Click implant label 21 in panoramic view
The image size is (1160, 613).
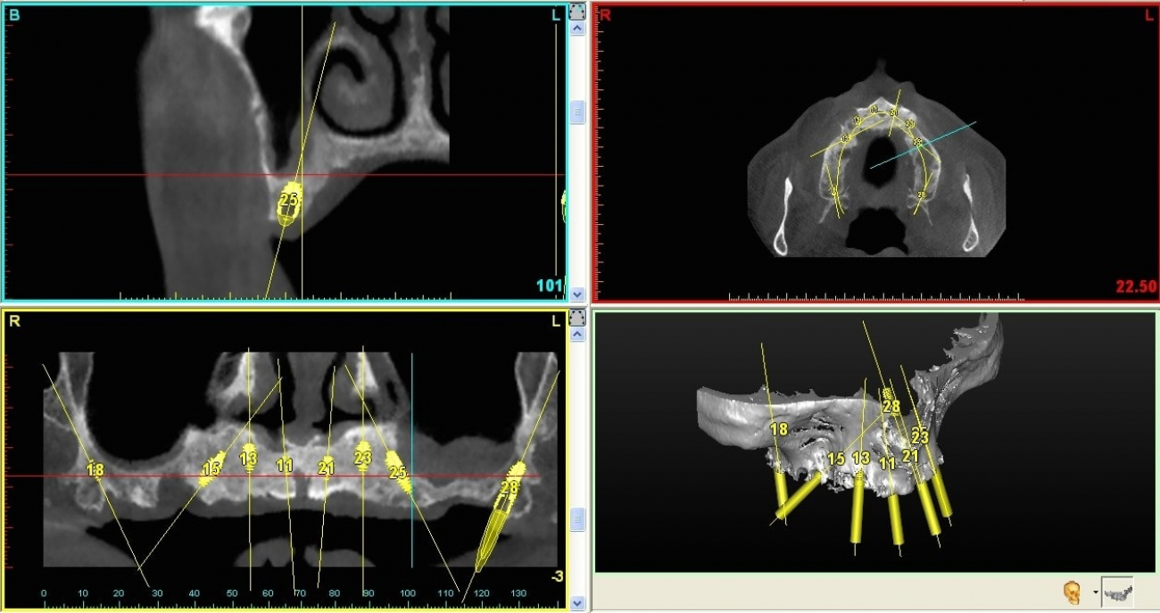(x=326, y=468)
